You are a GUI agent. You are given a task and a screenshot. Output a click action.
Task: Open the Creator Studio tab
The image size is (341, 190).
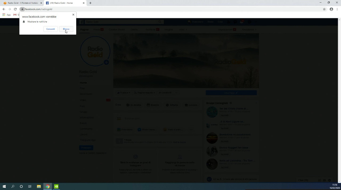click(x=117, y=29)
